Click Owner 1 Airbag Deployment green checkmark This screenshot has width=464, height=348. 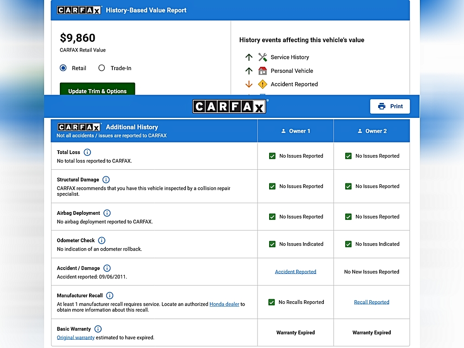(x=272, y=217)
